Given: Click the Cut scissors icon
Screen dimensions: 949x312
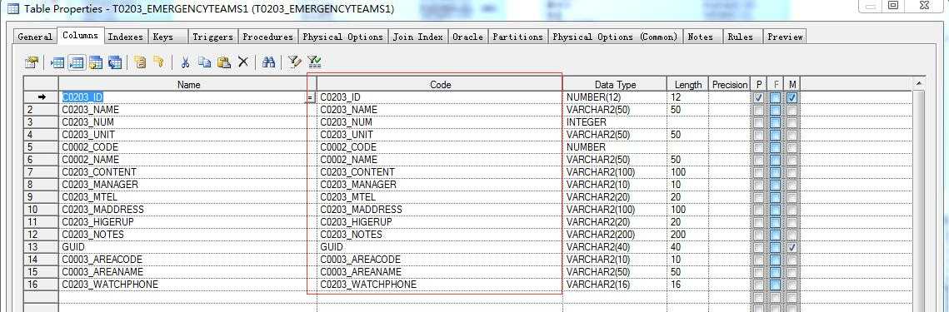Looking at the screenshot, I should coord(186,62).
